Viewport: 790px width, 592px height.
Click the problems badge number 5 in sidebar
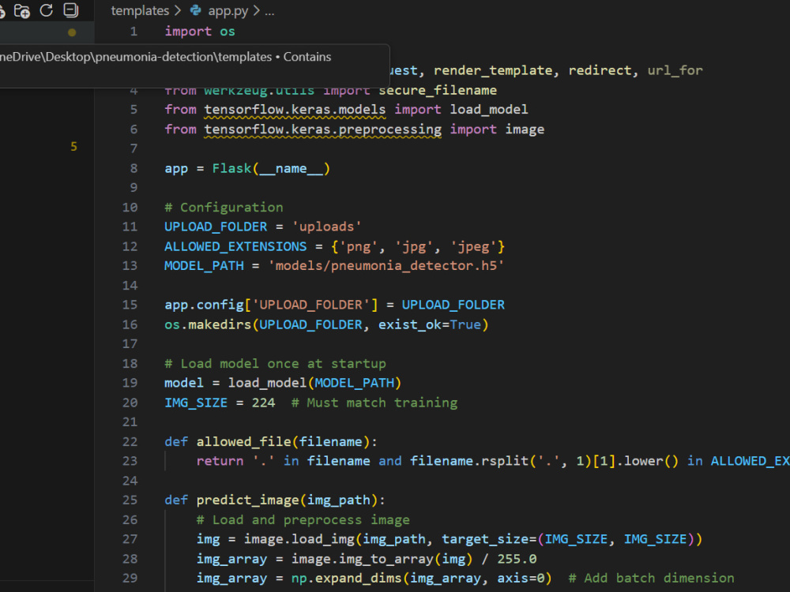click(x=73, y=147)
